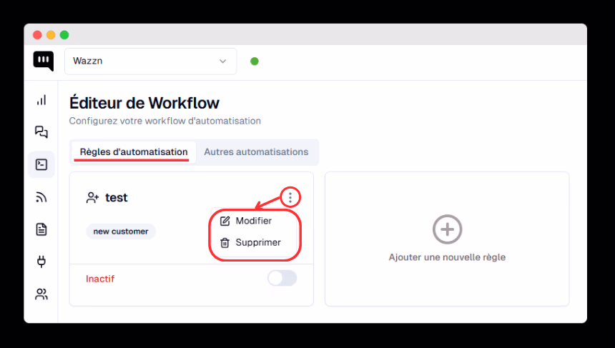Open the analytics bar chart sidebar icon

[x=41, y=100]
